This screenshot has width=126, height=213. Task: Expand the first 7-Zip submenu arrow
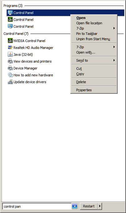114,28
